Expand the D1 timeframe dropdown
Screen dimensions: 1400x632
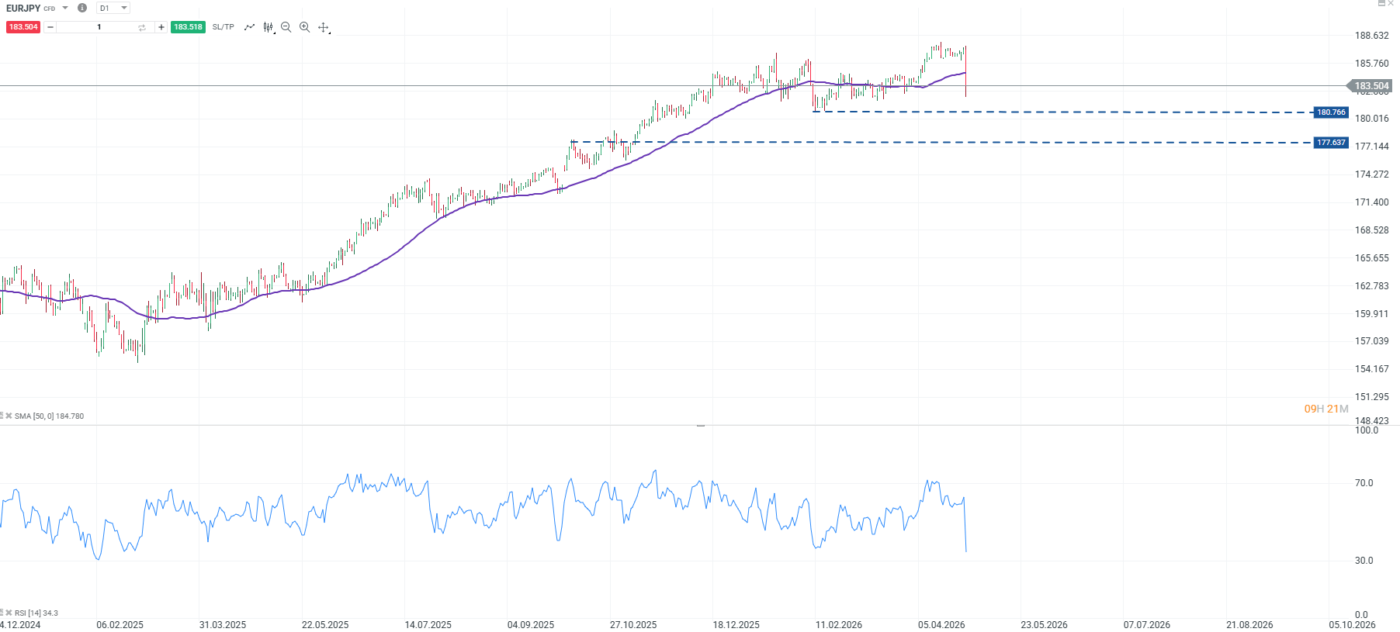pyautogui.click(x=123, y=8)
